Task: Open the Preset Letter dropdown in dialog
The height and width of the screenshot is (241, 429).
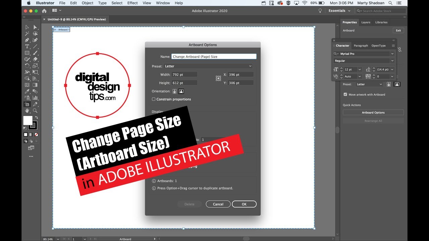Action: pyautogui.click(x=208, y=66)
